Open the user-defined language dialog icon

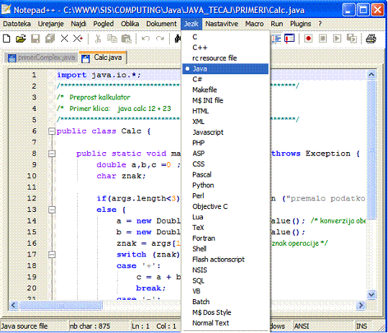(x=289, y=39)
